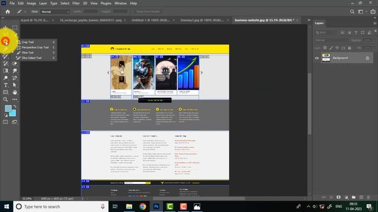Open the Filter menu
Viewport: 378px width, 212px height.
[x=76, y=4]
